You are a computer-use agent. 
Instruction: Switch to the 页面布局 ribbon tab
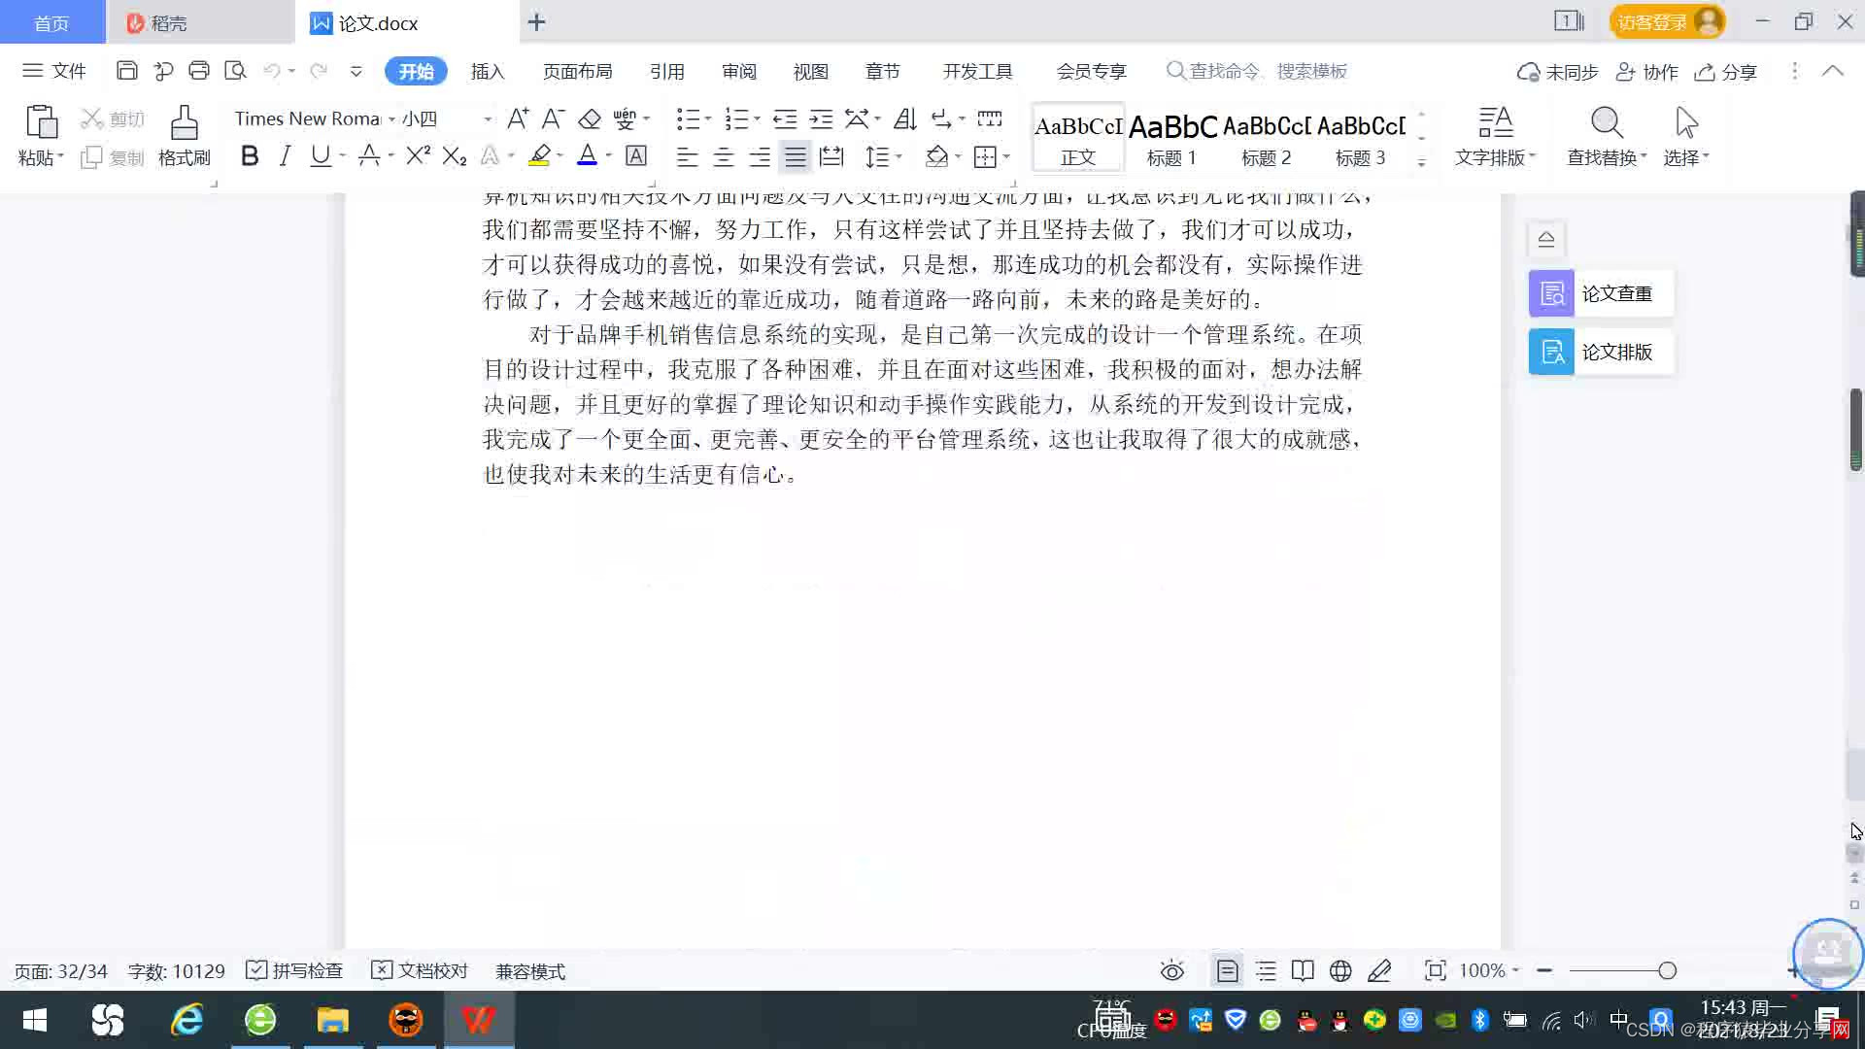pos(577,71)
